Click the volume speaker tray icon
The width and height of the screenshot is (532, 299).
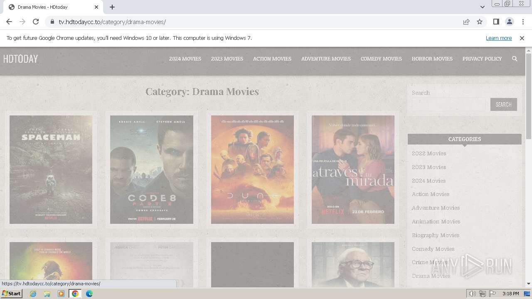(473, 294)
